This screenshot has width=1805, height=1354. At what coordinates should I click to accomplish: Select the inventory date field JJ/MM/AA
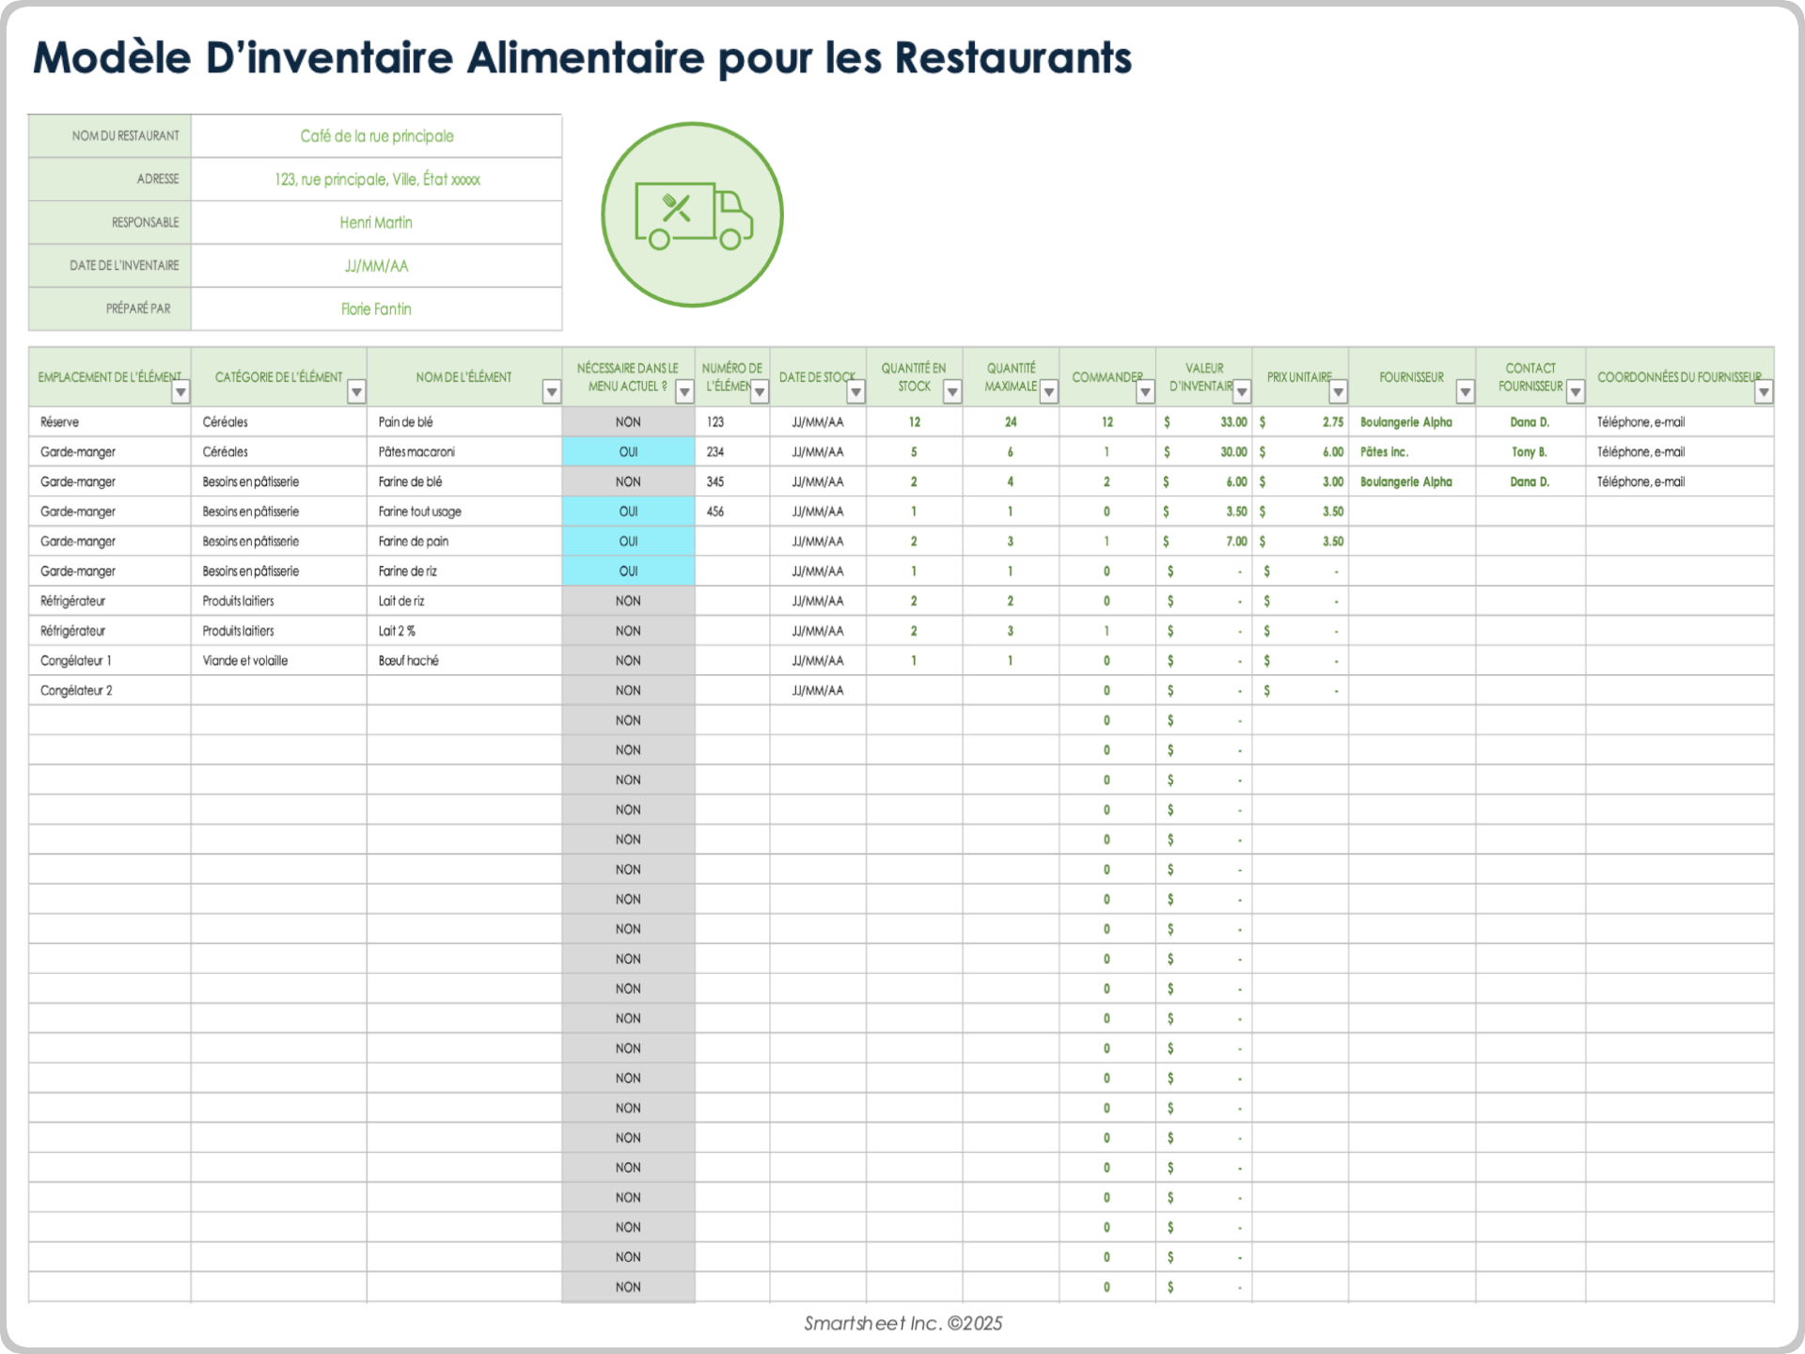(377, 266)
